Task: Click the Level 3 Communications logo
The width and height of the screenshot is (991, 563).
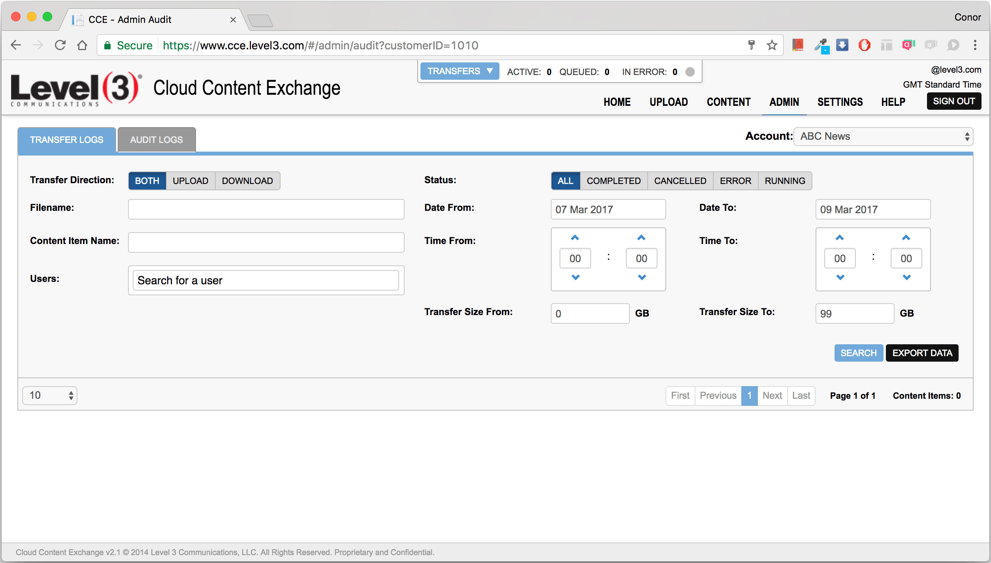Action: click(76, 89)
